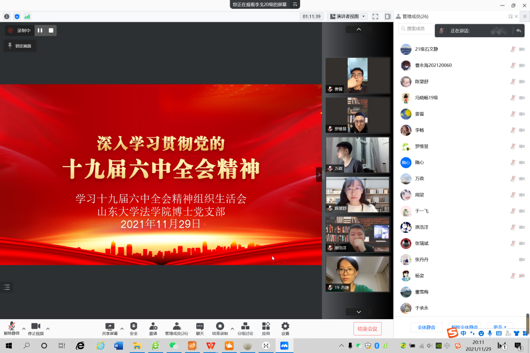Pause the recording in the 录制中 bar
Screen dimensions: 530x353
[40, 30]
